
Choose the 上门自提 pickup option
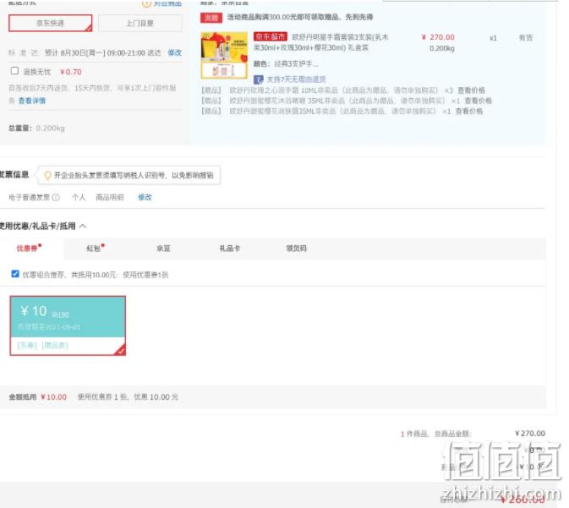tap(140, 23)
